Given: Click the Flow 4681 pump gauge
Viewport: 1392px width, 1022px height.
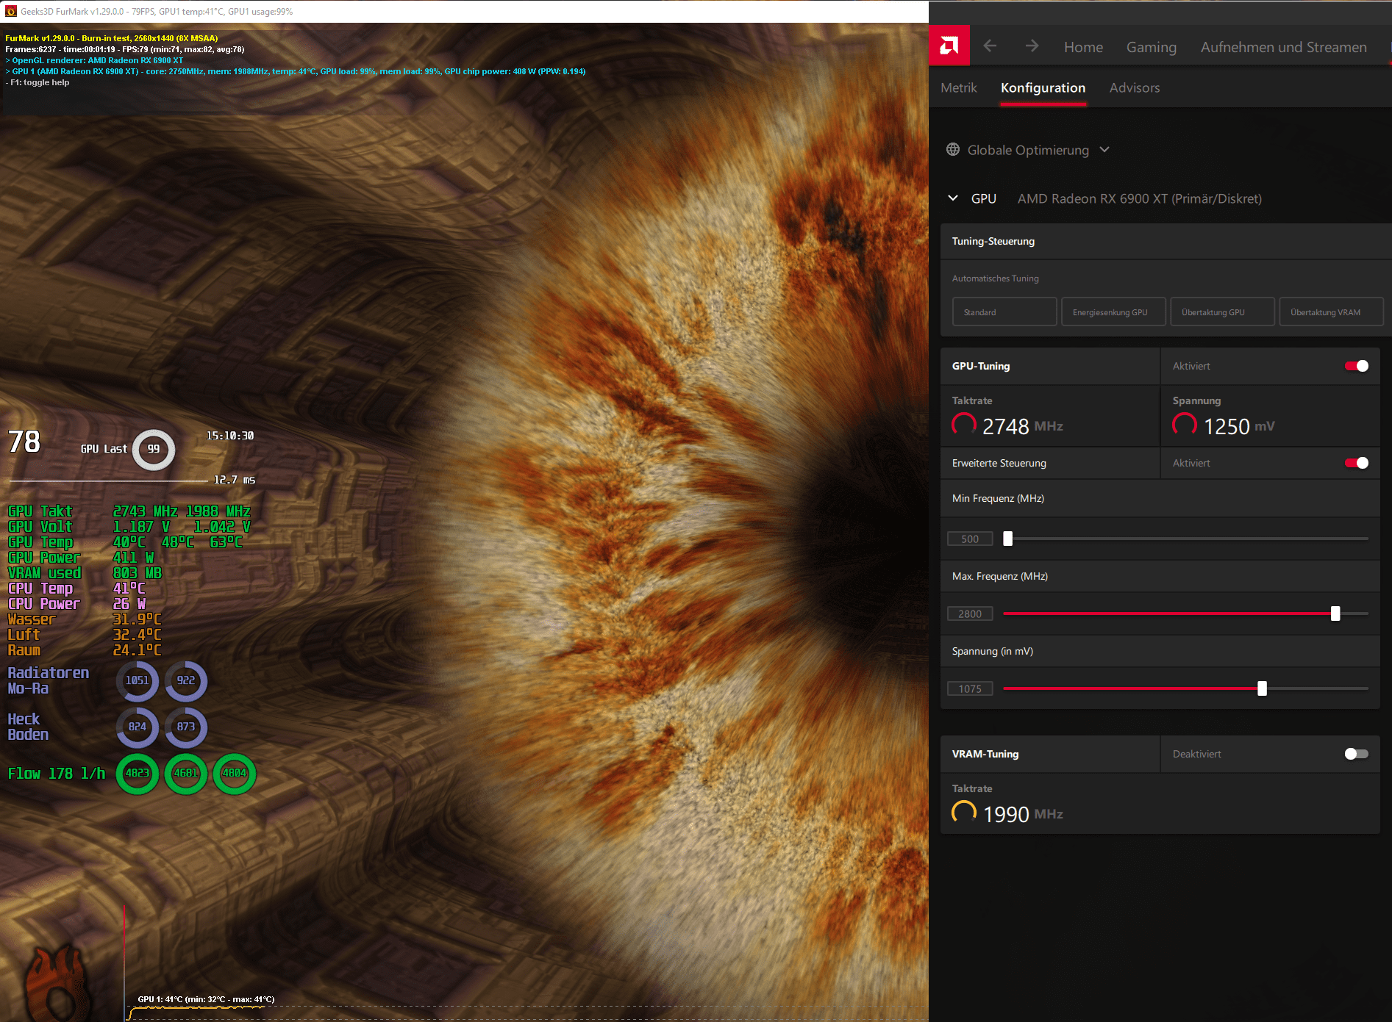Looking at the screenshot, I should [186, 773].
